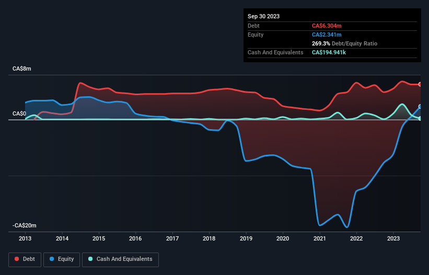Viewport: 429px width, 275px height.
Task: Click the 2018 x-axis label
Action: tap(209, 238)
